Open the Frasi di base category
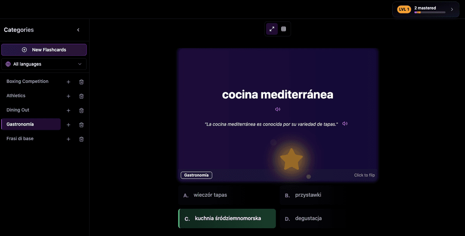465x236 pixels. tap(20, 139)
